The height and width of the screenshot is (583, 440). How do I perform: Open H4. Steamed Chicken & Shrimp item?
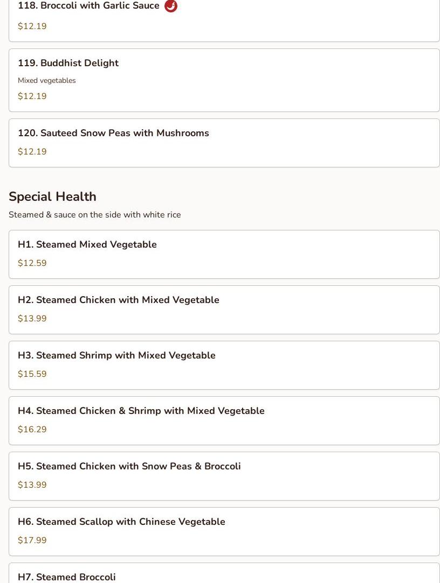[224, 420]
